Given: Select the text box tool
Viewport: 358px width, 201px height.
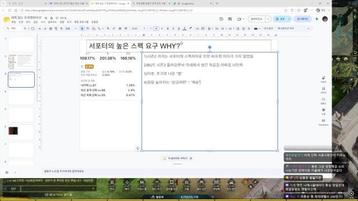Looking at the screenshot, I should pyautogui.click(x=88, y=28).
